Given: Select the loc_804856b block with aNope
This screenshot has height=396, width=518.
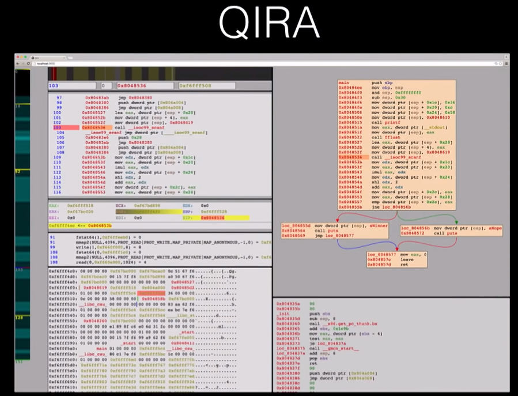Looking at the screenshot, I should pyautogui.click(x=451, y=231).
